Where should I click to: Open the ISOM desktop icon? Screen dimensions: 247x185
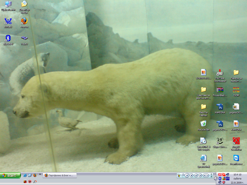236,92
